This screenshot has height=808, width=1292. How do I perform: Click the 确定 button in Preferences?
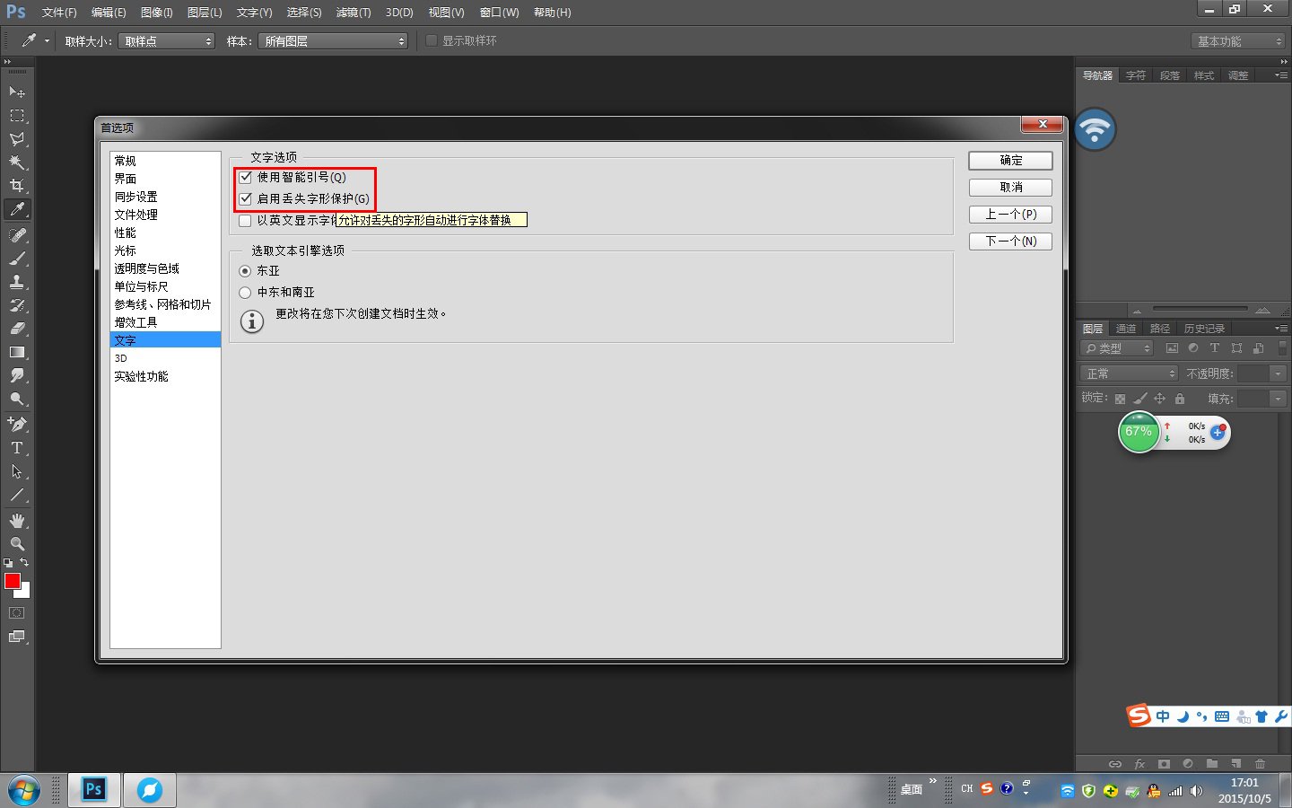(x=1010, y=160)
